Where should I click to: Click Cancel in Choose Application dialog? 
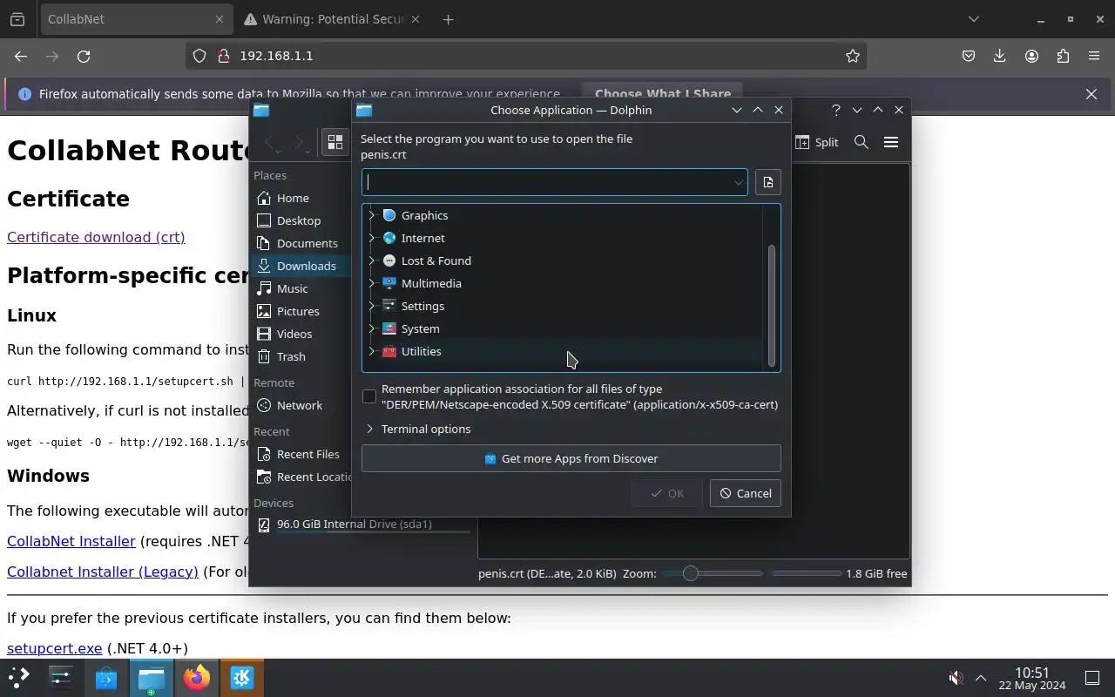746,493
